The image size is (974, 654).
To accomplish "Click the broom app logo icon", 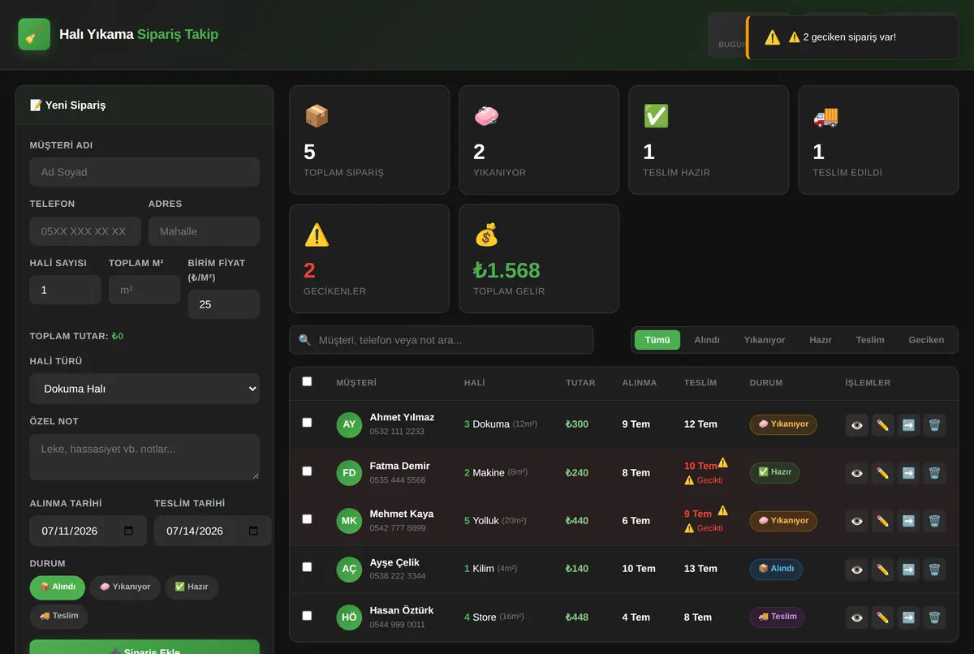I will [34, 35].
